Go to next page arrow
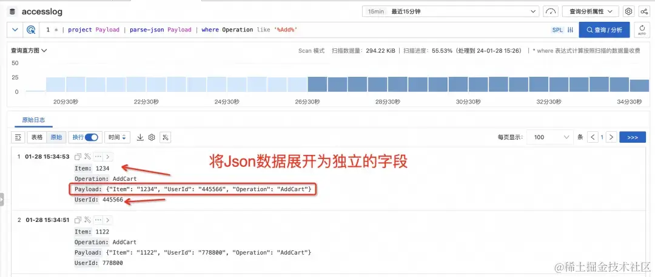Viewport: 655px width, 277px height. (611, 137)
